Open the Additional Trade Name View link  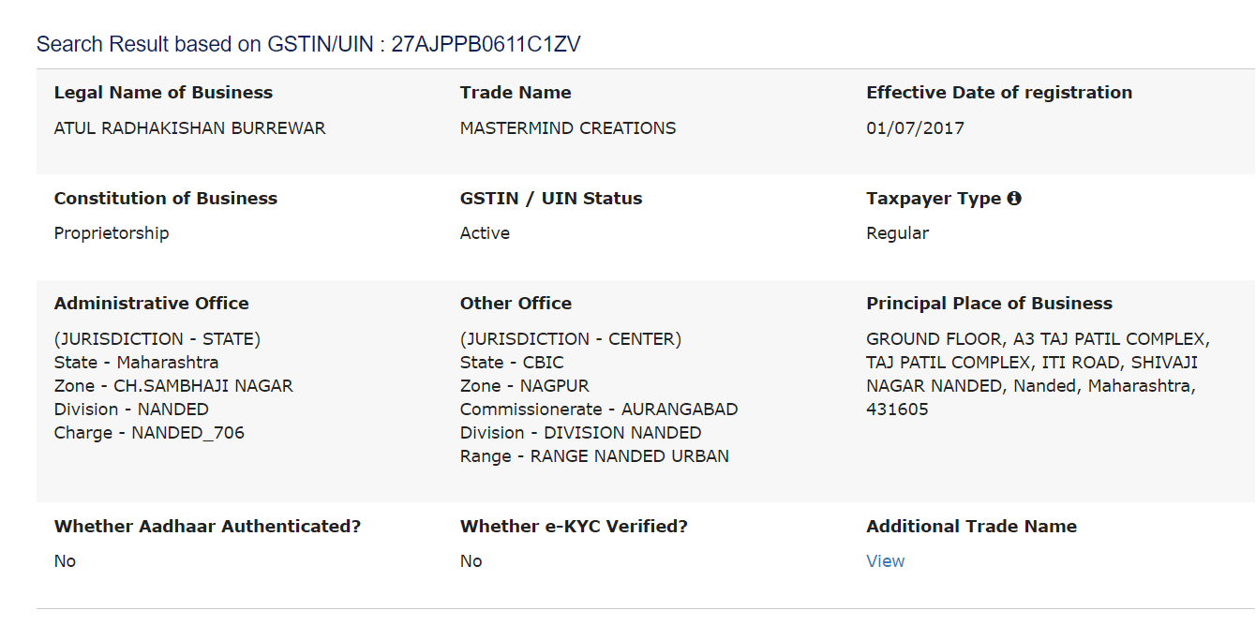[886, 561]
